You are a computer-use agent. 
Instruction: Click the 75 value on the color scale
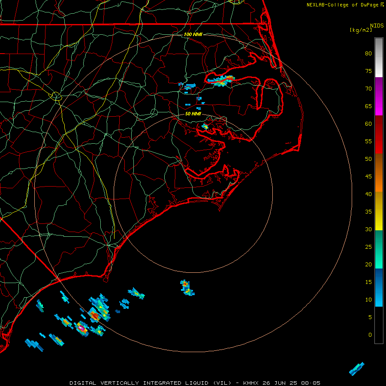click(368, 71)
